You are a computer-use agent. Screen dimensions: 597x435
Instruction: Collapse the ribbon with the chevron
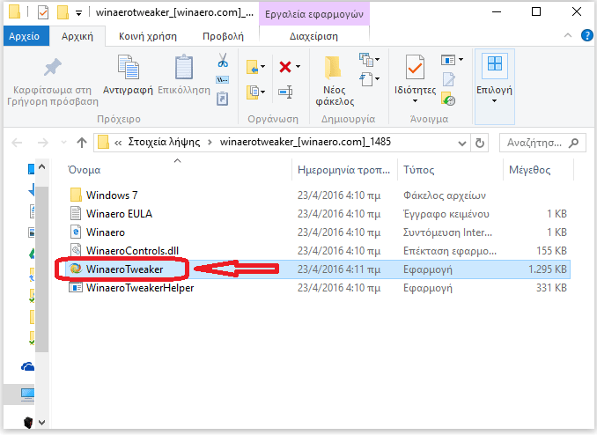[x=568, y=35]
